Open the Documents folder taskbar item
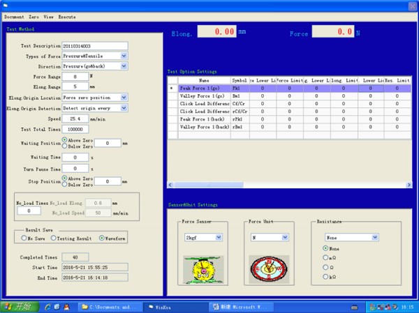This screenshot has height=313, width=419. click(108, 307)
